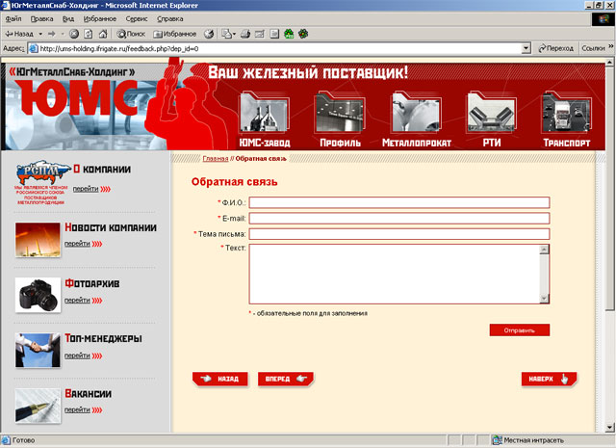The width and height of the screenshot is (616, 448).
Task: Open the Вид menu
Action: pos(68,18)
